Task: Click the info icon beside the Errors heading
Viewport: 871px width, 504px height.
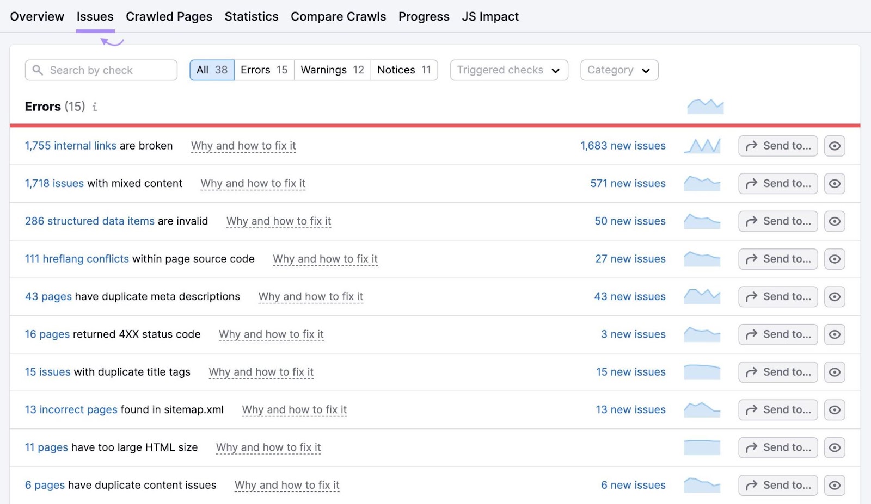Action: (x=95, y=107)
